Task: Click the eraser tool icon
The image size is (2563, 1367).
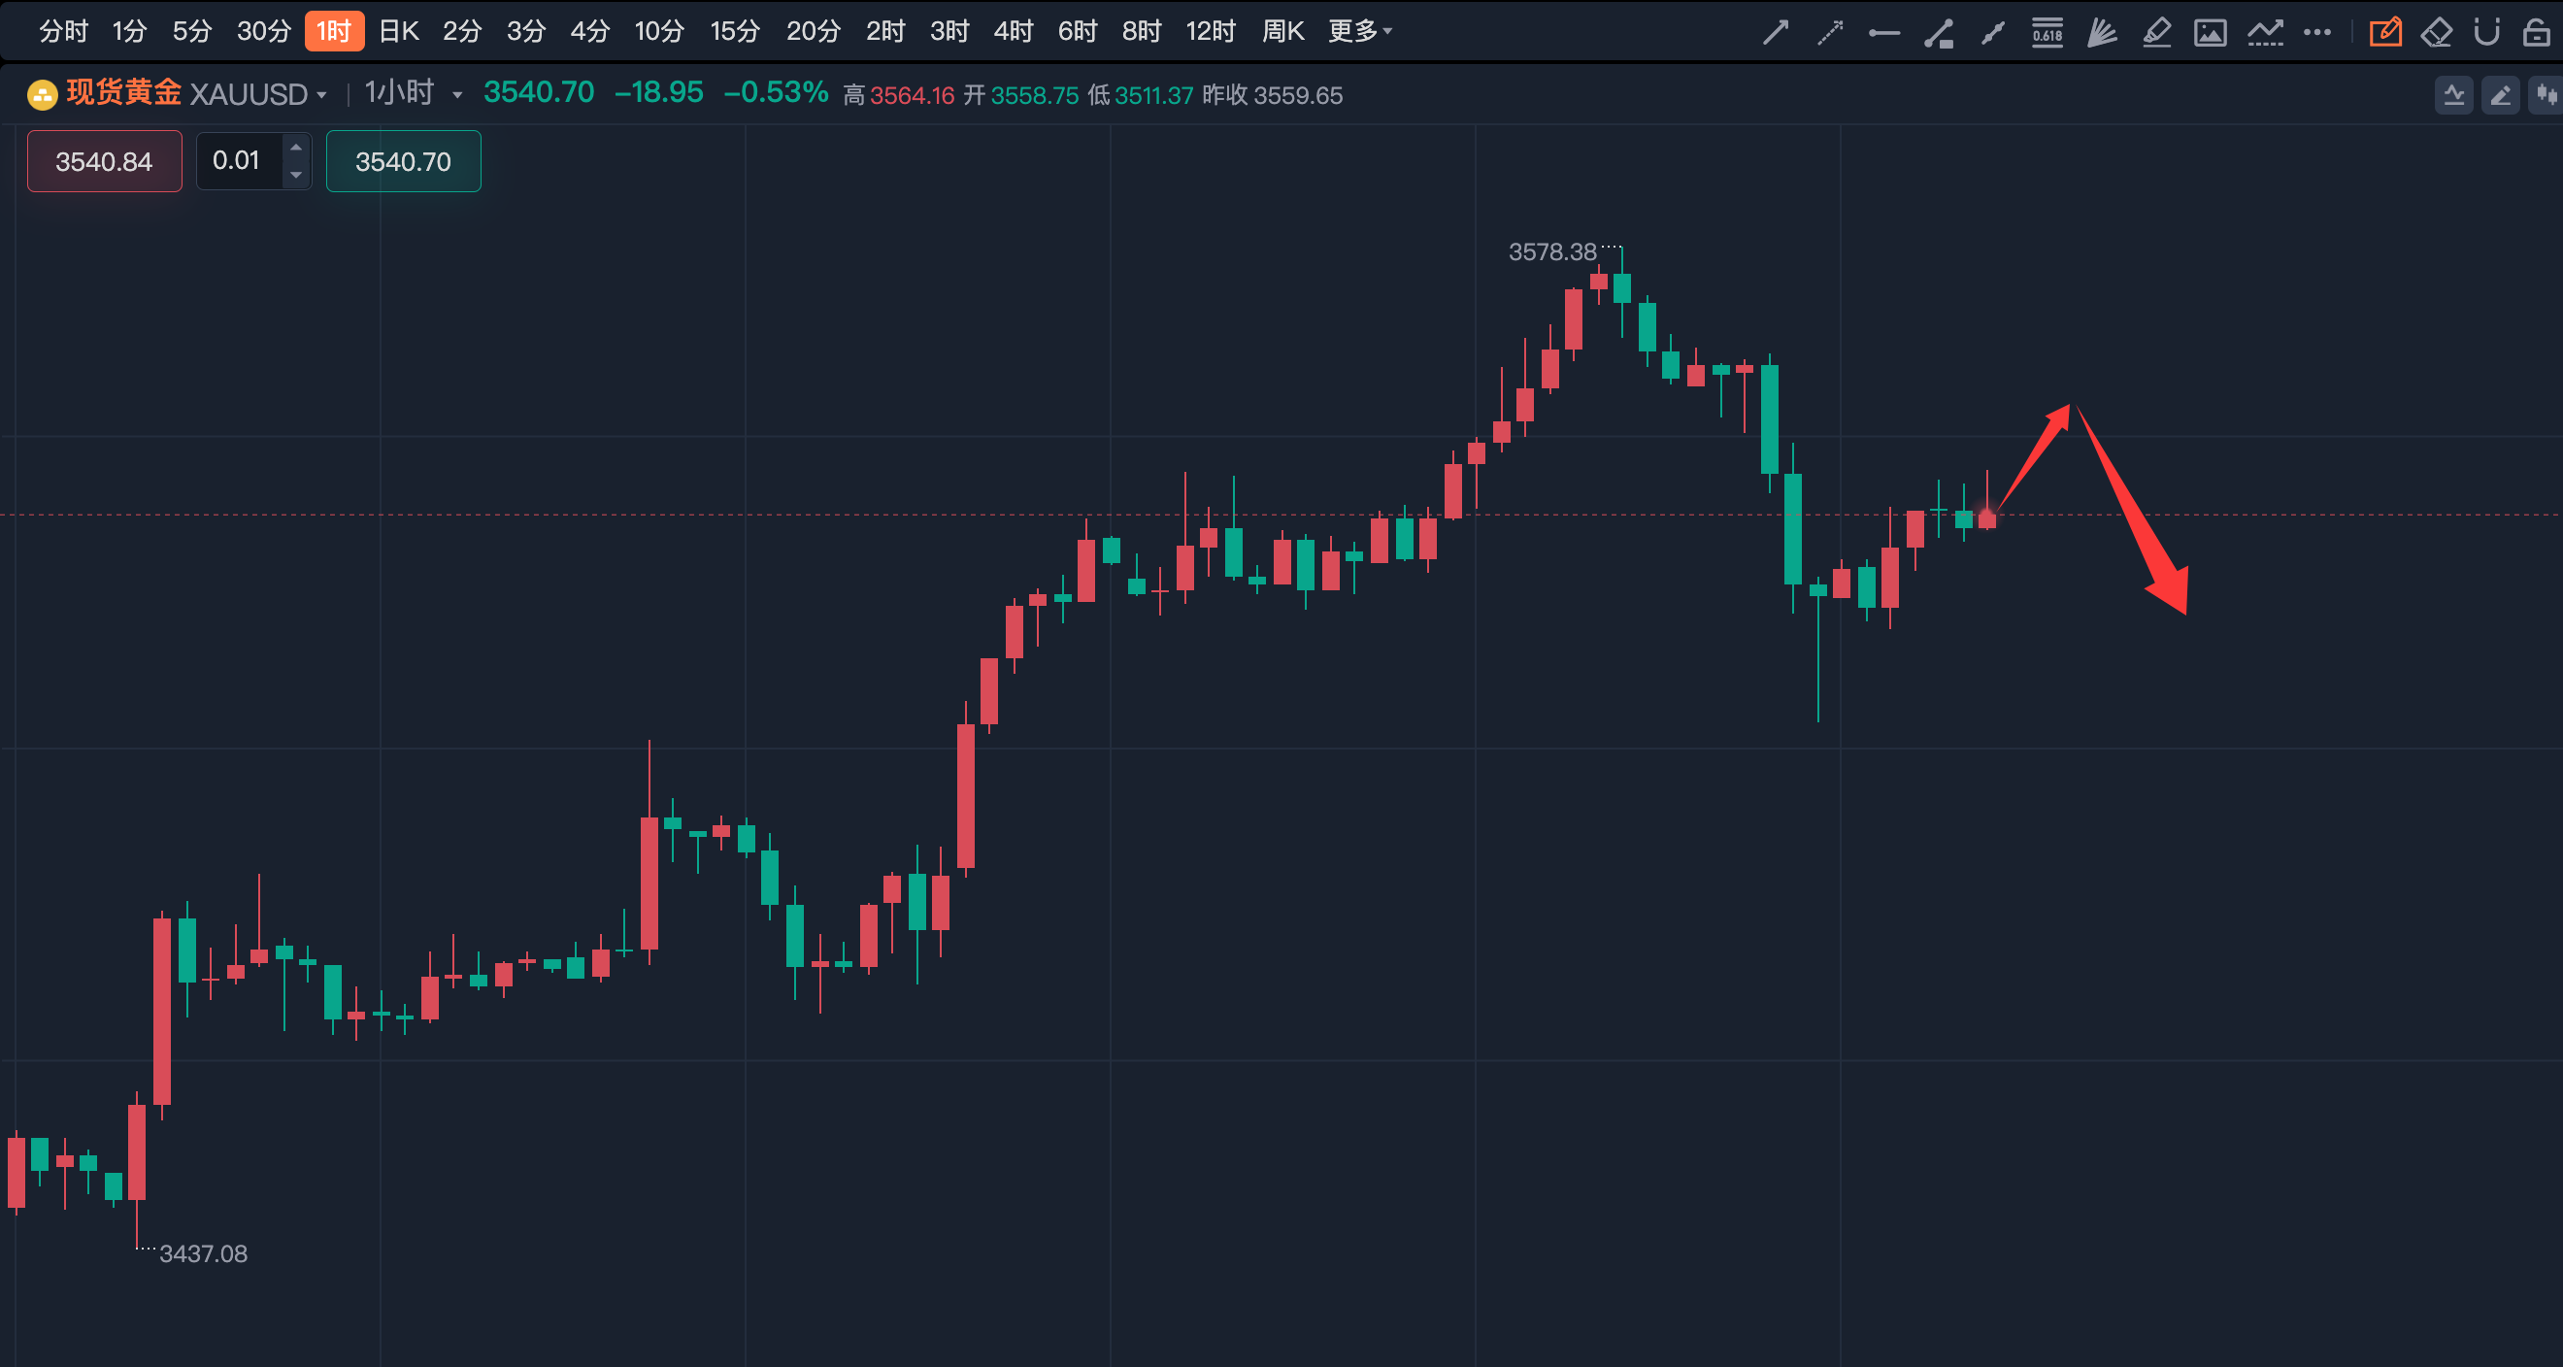Action: (x=2436, y=32)
